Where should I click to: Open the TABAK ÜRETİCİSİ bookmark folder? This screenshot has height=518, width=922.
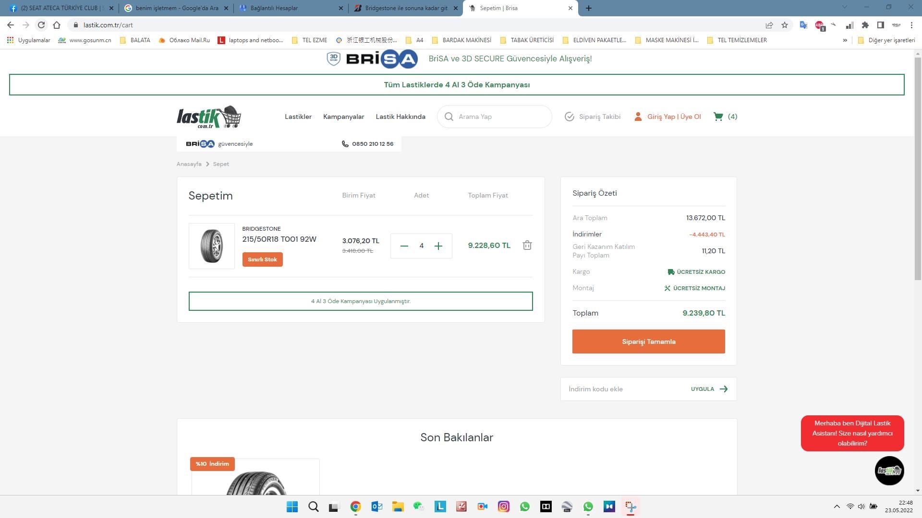pyautogui.click(x=527, y=40)
